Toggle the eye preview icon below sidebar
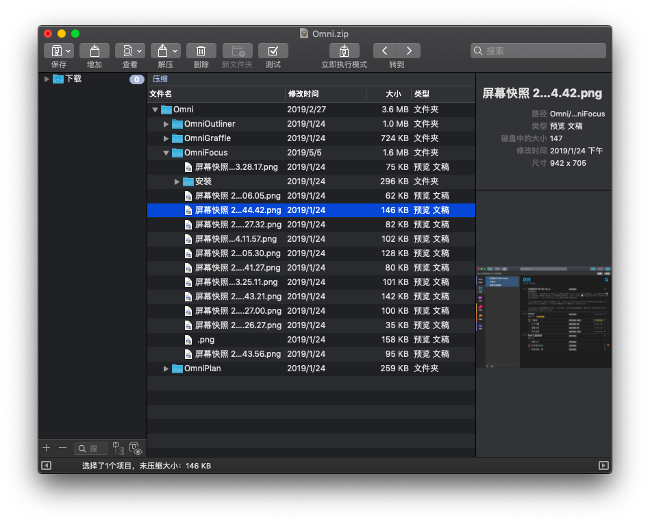The image size is (650, 524). [x=136, y=449]
